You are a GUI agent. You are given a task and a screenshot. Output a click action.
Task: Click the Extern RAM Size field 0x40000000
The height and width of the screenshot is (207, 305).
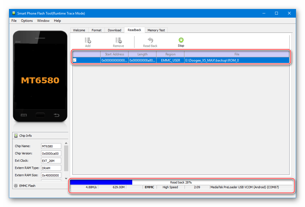[x=51, y=175]
